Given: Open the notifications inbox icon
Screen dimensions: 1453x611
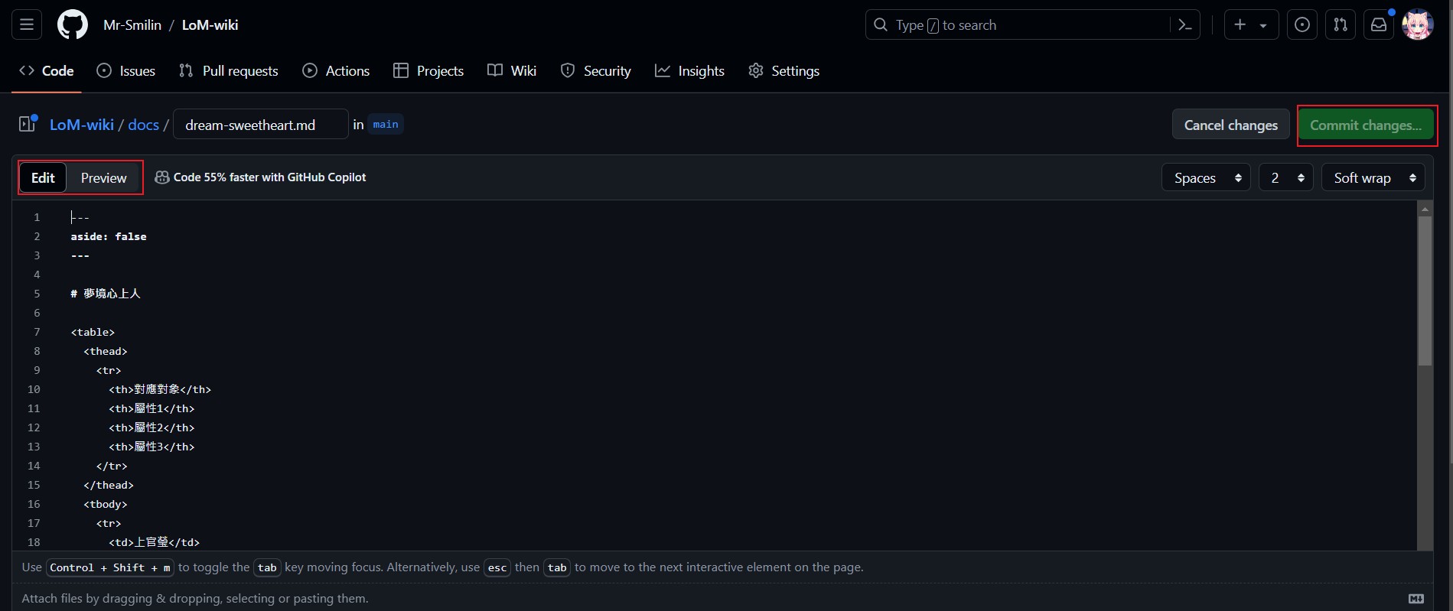Looking at the screenshot, I should 1378,24.
